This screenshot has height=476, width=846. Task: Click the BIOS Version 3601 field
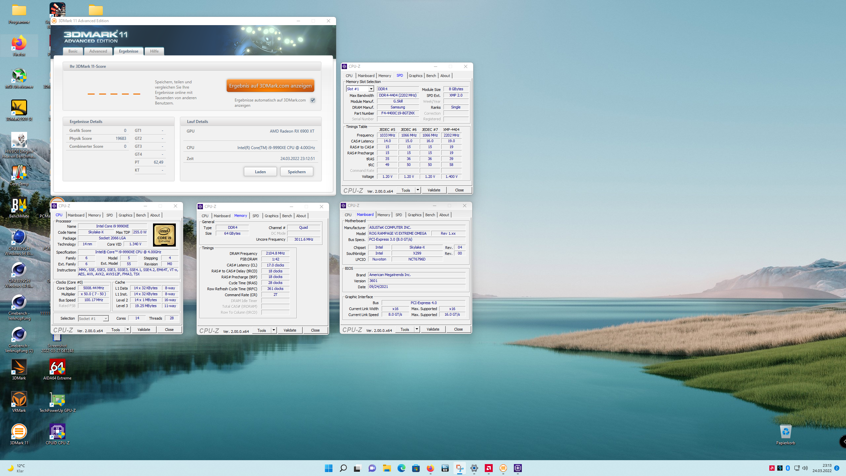pyautogui.click(x=417, y=281)
